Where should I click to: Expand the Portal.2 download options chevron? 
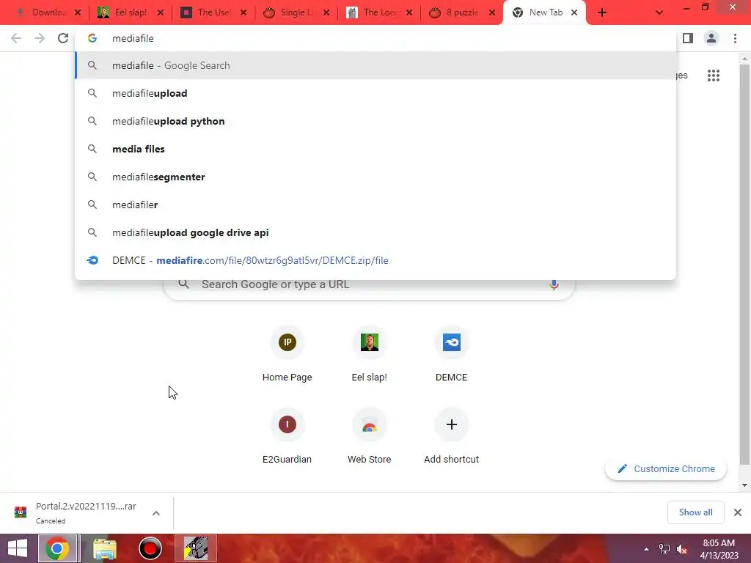[156, 513]
